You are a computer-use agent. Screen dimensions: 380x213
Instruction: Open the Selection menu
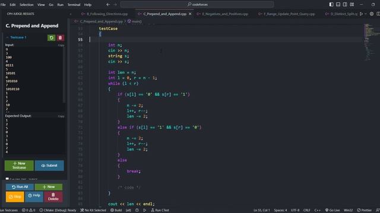pyautogui.click(x=26, y=5)
